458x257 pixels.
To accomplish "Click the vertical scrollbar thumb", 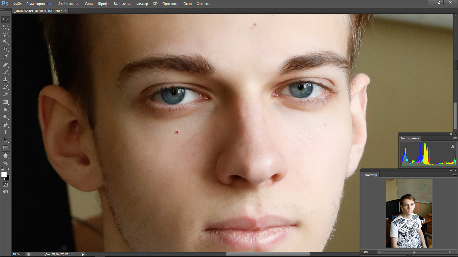I will (455, 116).
